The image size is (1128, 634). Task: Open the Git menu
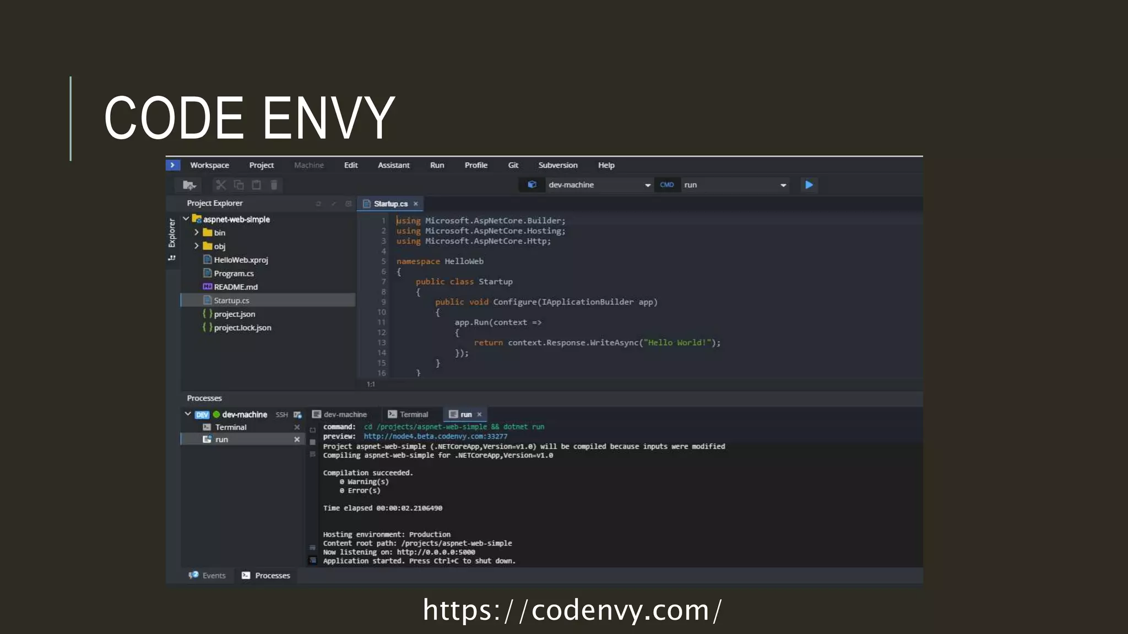tap(513, 165)
